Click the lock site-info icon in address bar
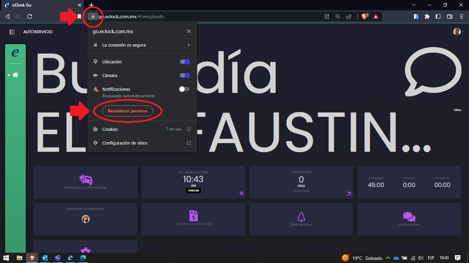Viewport: 469px width, 263px height. [93, 16]
